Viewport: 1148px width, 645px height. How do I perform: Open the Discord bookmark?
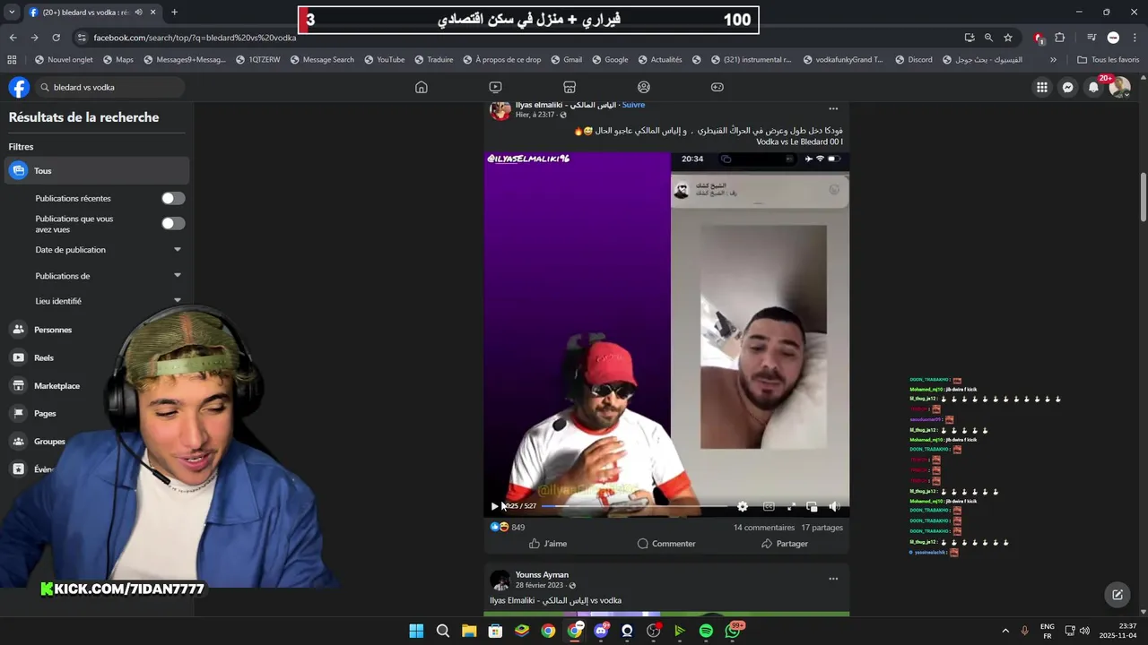click(913, 60)
